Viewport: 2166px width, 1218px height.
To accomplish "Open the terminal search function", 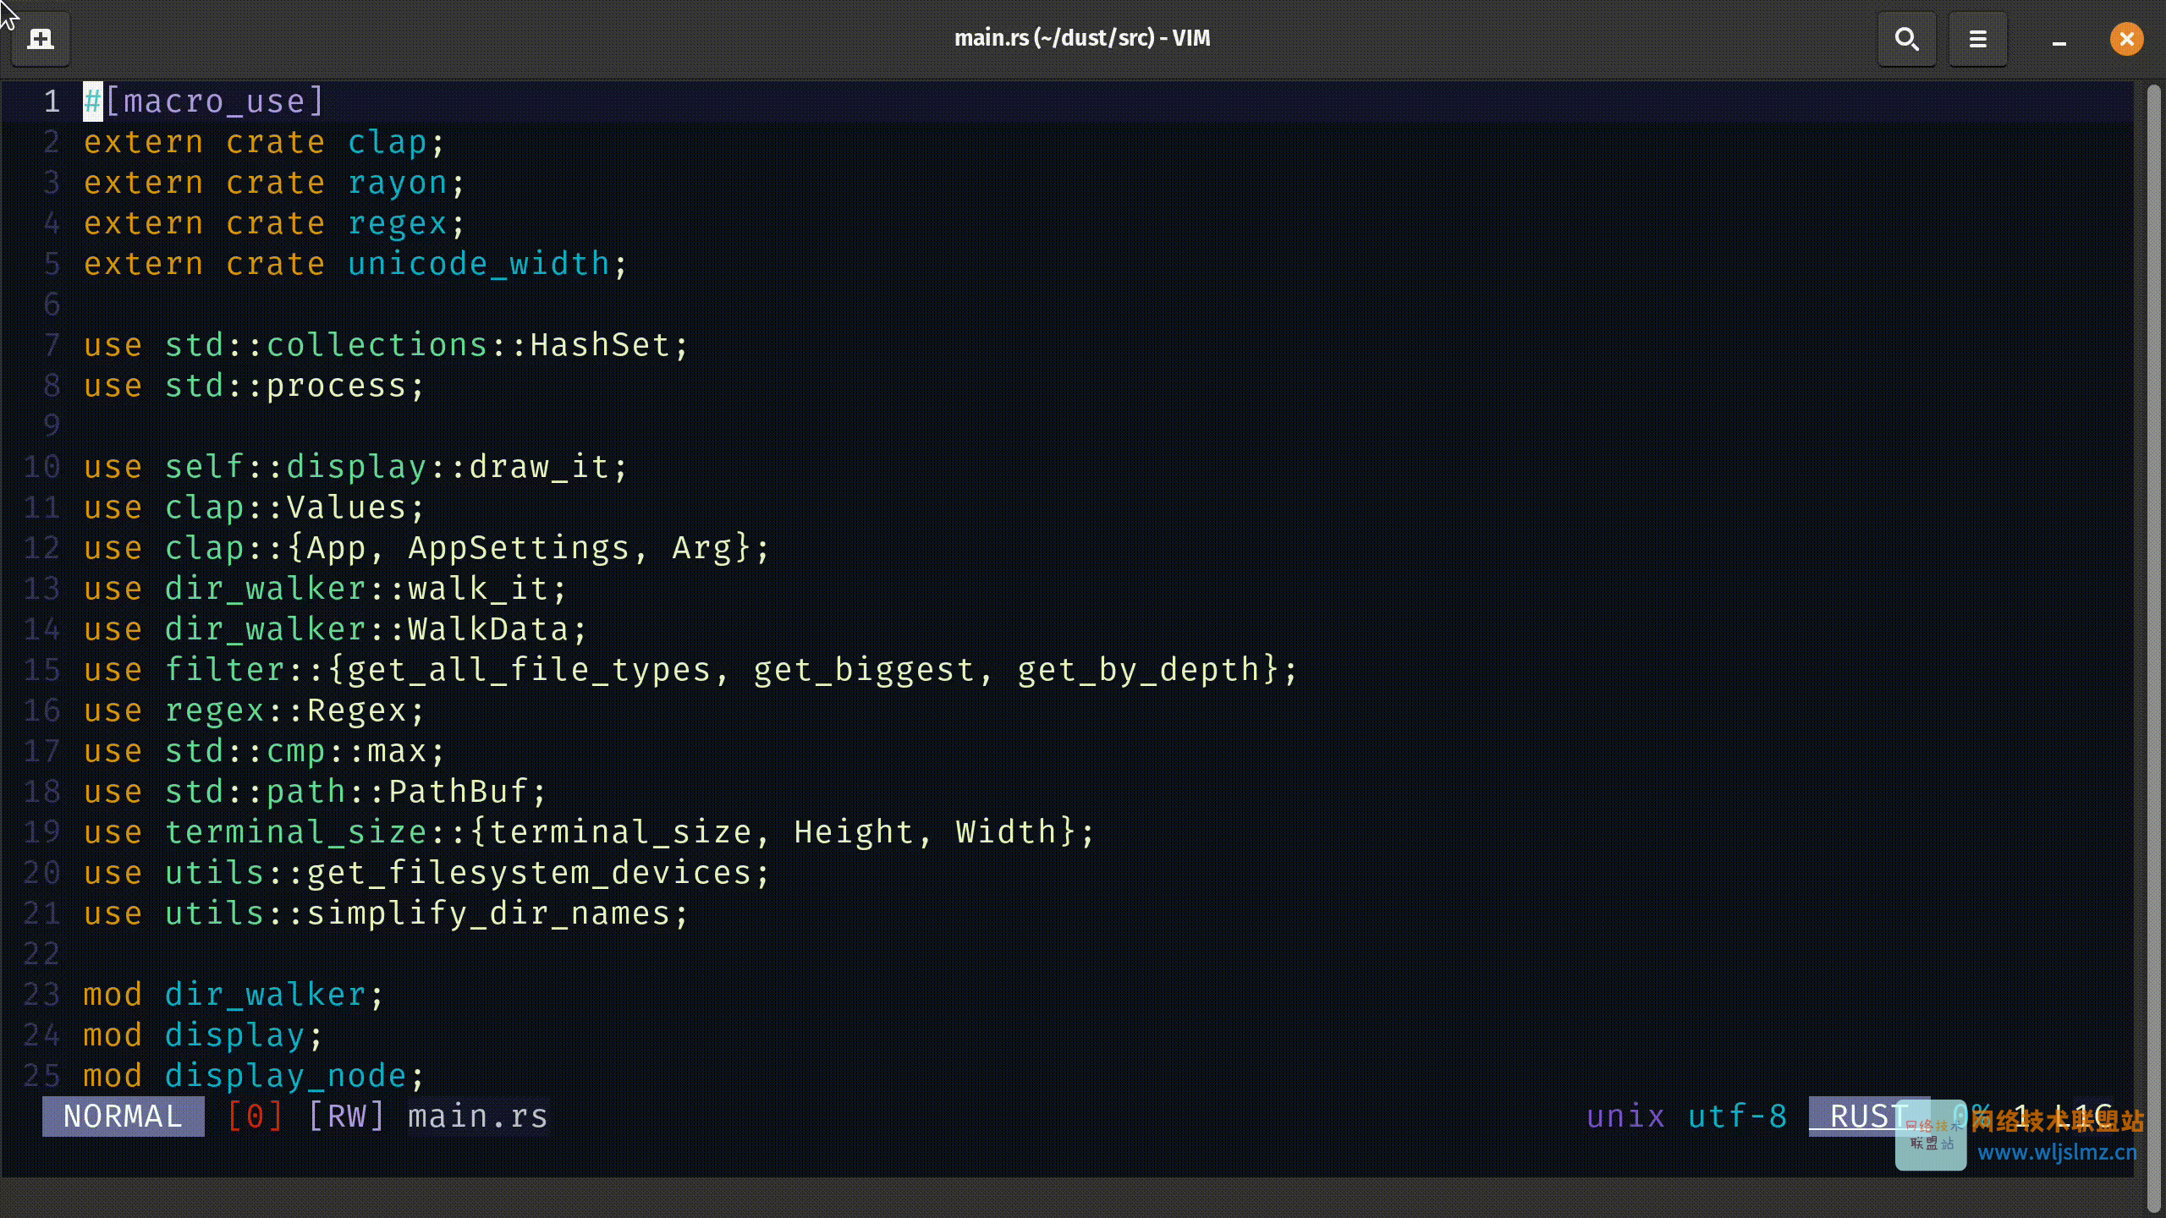I will [x=1906, y=38].
